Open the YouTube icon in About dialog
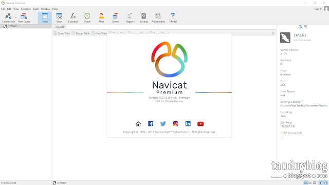 click(x=200, y=124)
